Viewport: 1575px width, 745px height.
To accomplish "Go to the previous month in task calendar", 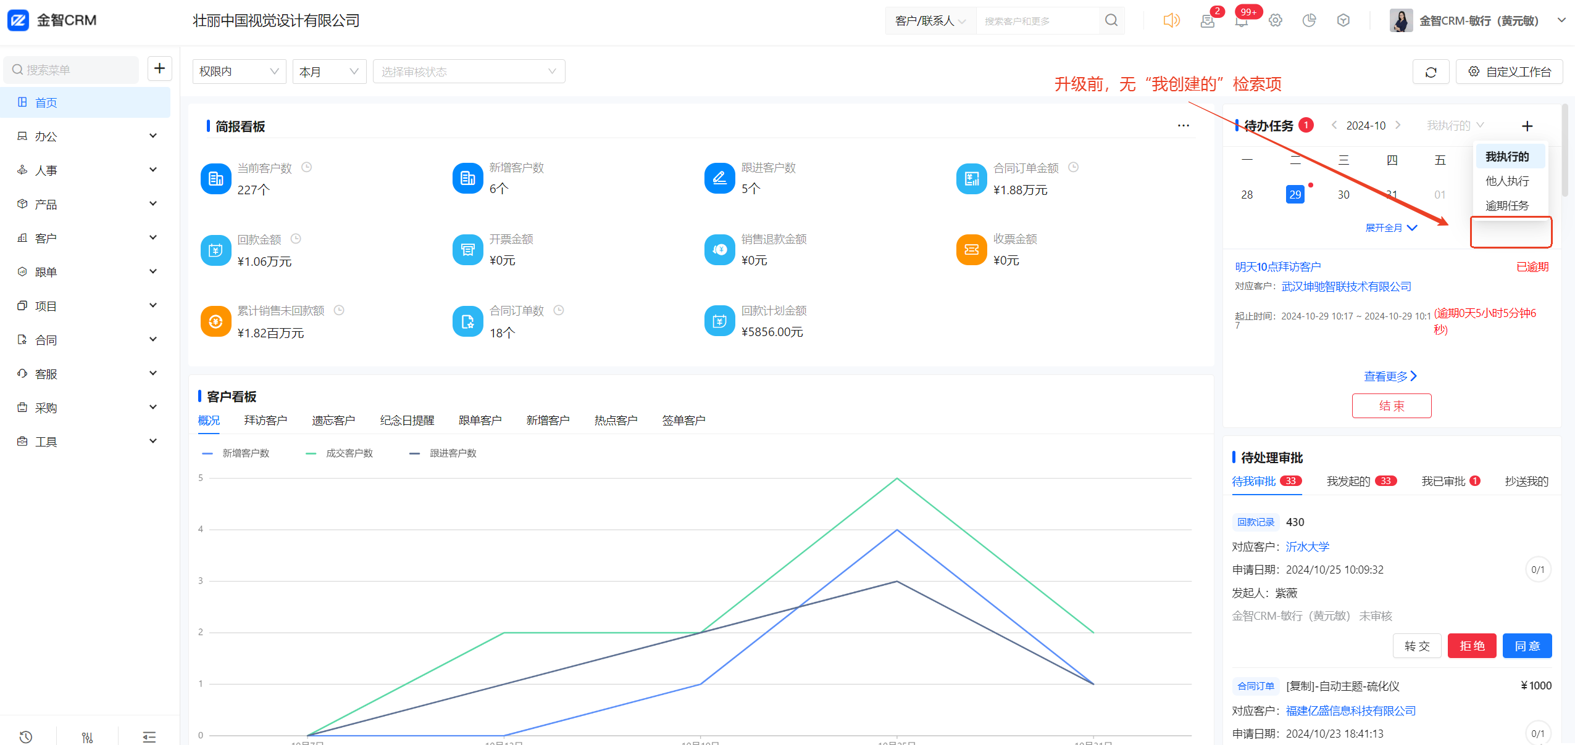I will 1334,125.
